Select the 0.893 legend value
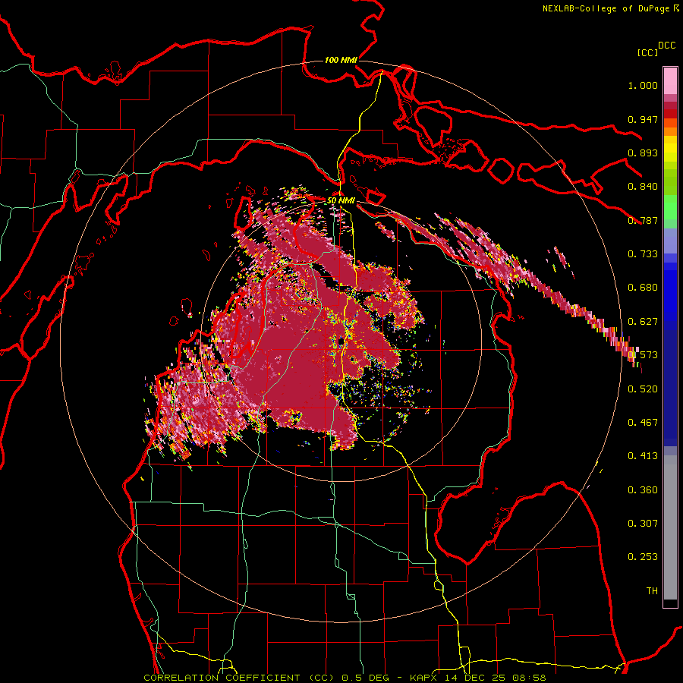The height and width of the screenshot is (683, 683). click(x=643, y=153)
